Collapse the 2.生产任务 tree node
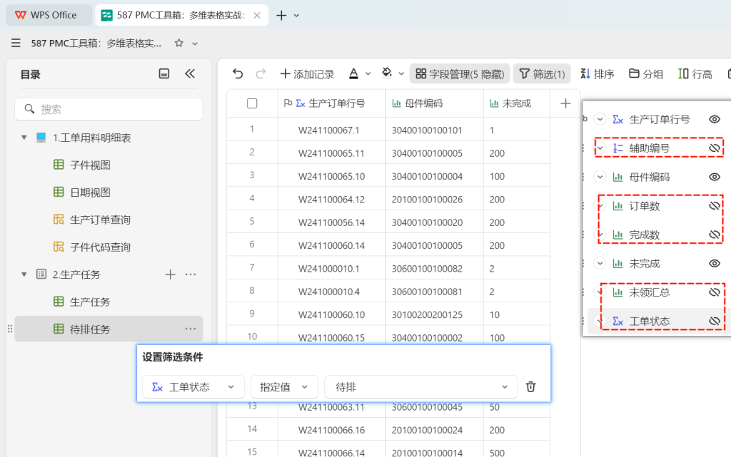This screenshot has width=731, height=457. click(24, 274)
